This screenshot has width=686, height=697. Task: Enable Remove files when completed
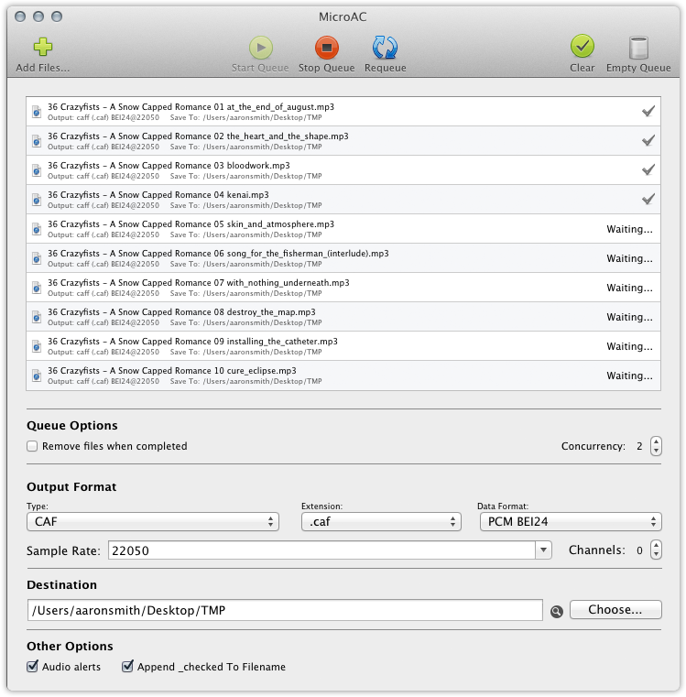click(33, 446)
